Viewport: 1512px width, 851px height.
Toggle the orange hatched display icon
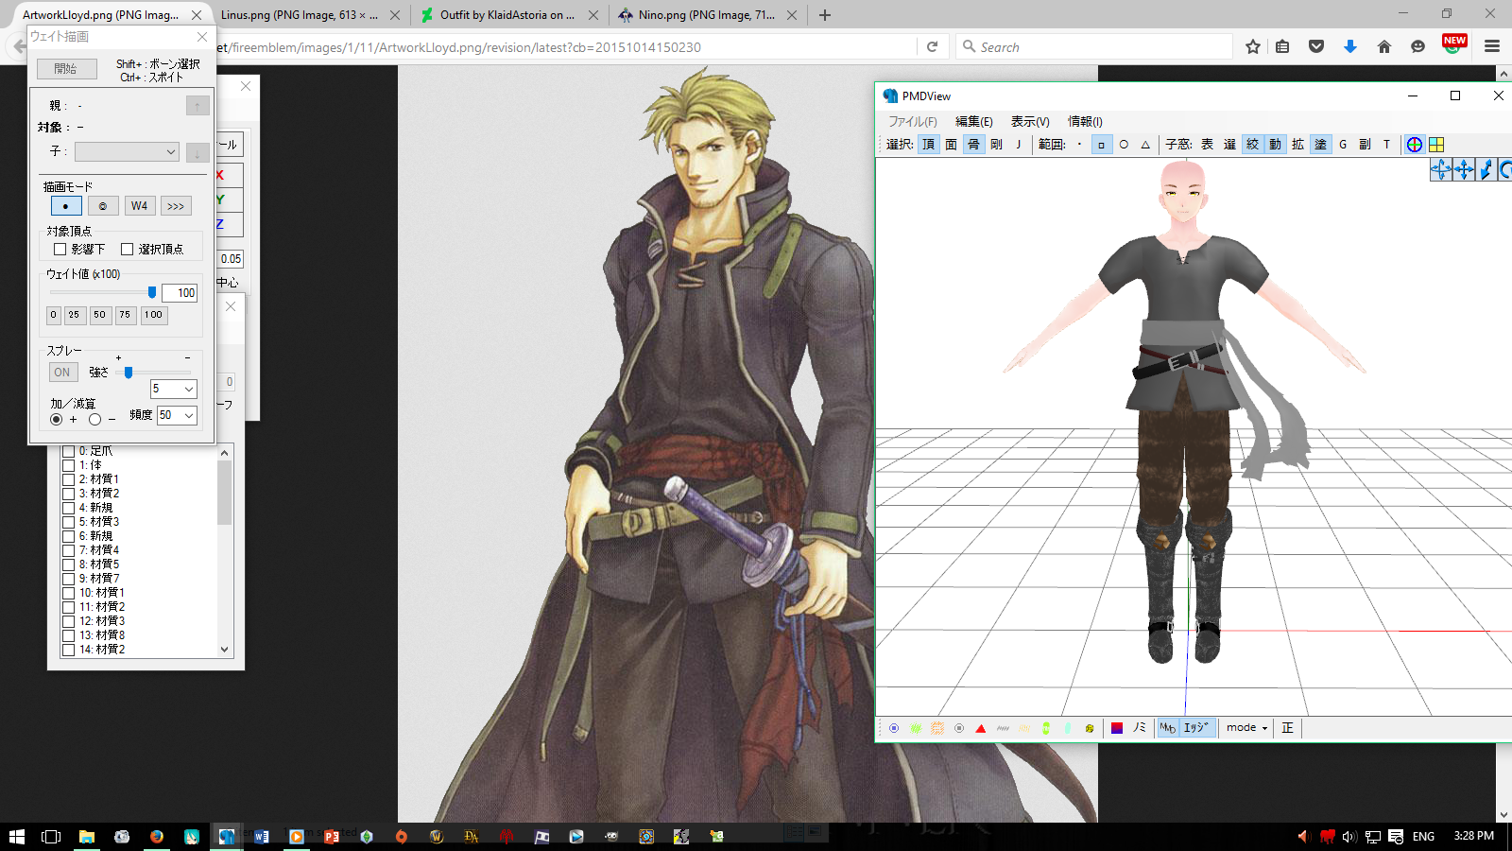937,728
